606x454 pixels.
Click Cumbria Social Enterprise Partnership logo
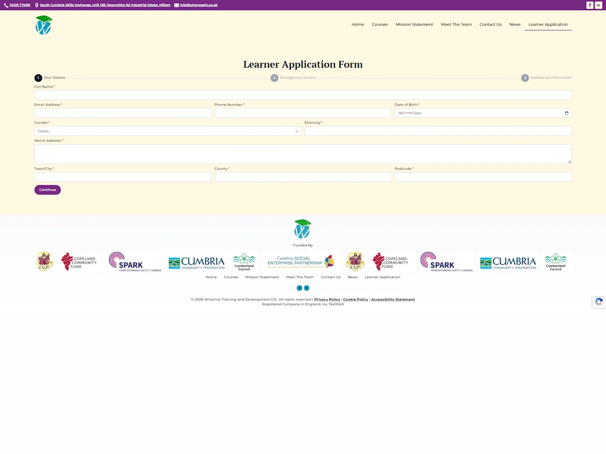pyautogui.click(x=301, y=261)
